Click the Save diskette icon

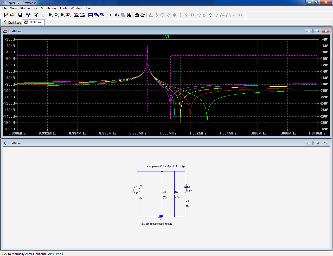click(x=20, y=15)
